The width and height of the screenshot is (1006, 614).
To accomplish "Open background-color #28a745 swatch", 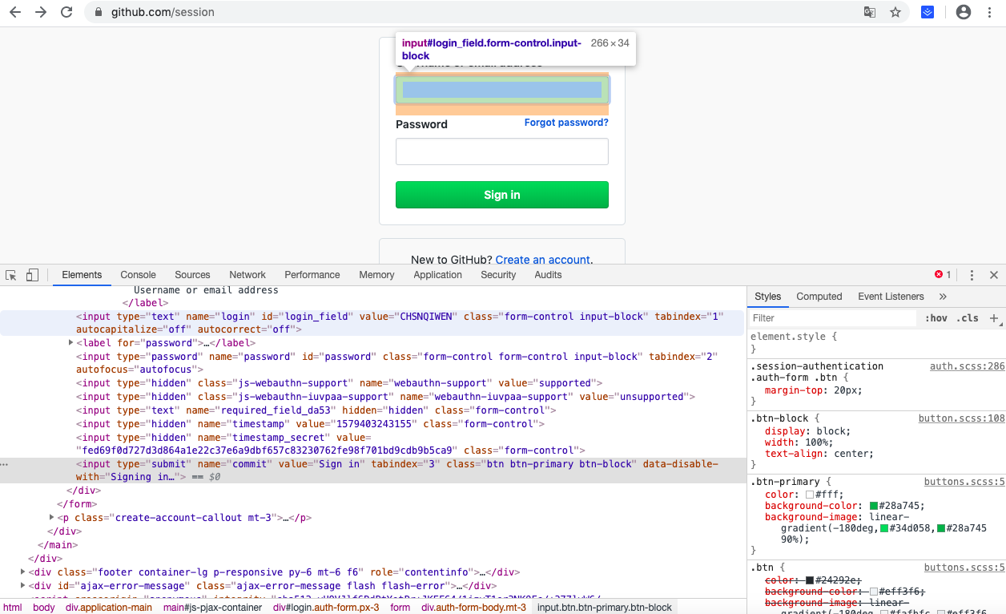I will tap(875, 507).
